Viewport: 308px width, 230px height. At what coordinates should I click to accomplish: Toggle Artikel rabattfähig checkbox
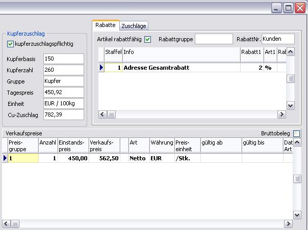pos(148,39)
